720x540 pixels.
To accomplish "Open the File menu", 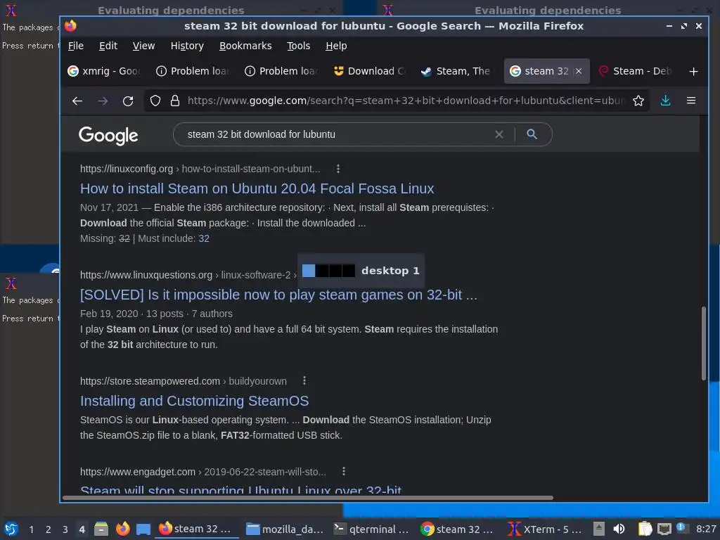I will [76, 46].
